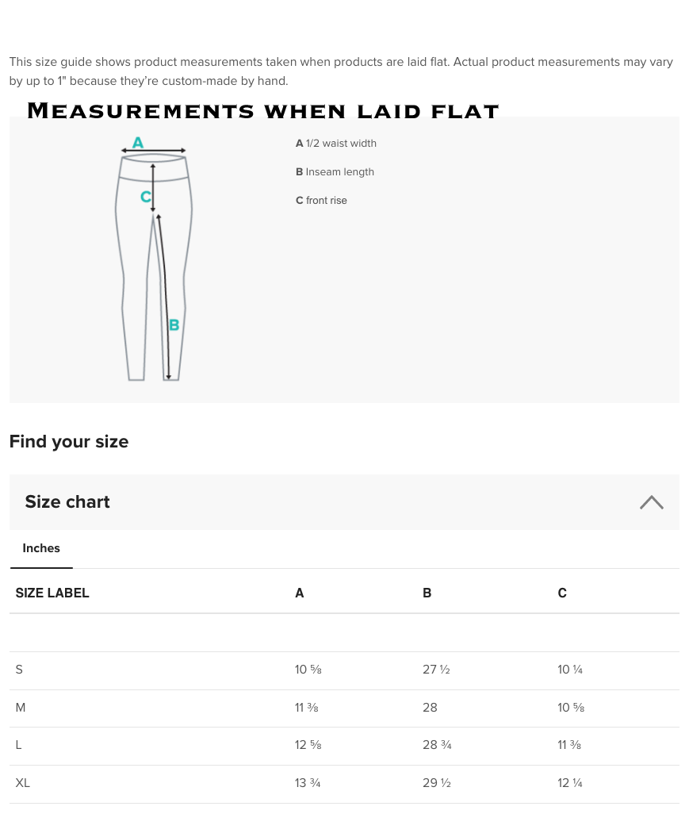Click column header C in size table

(x=562, y=593)
